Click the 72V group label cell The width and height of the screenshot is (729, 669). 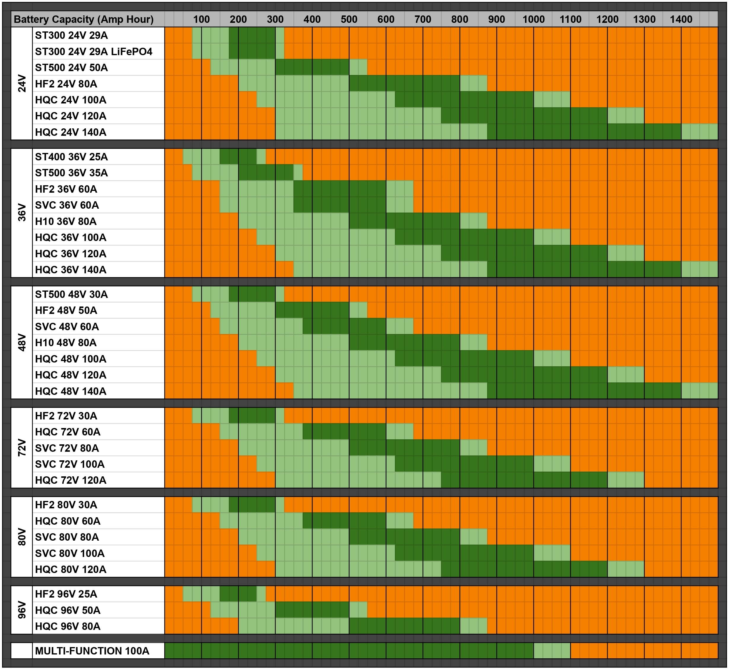22,448
